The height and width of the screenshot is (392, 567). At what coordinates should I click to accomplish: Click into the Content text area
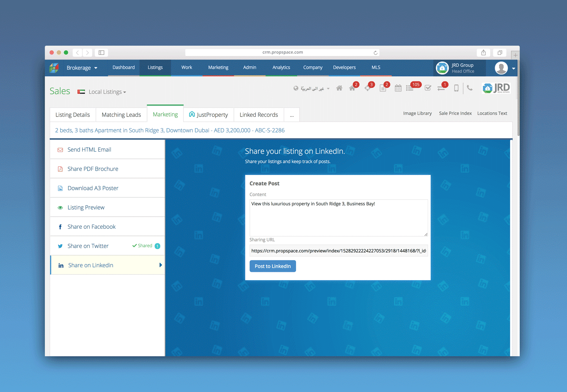pos(339,218)
